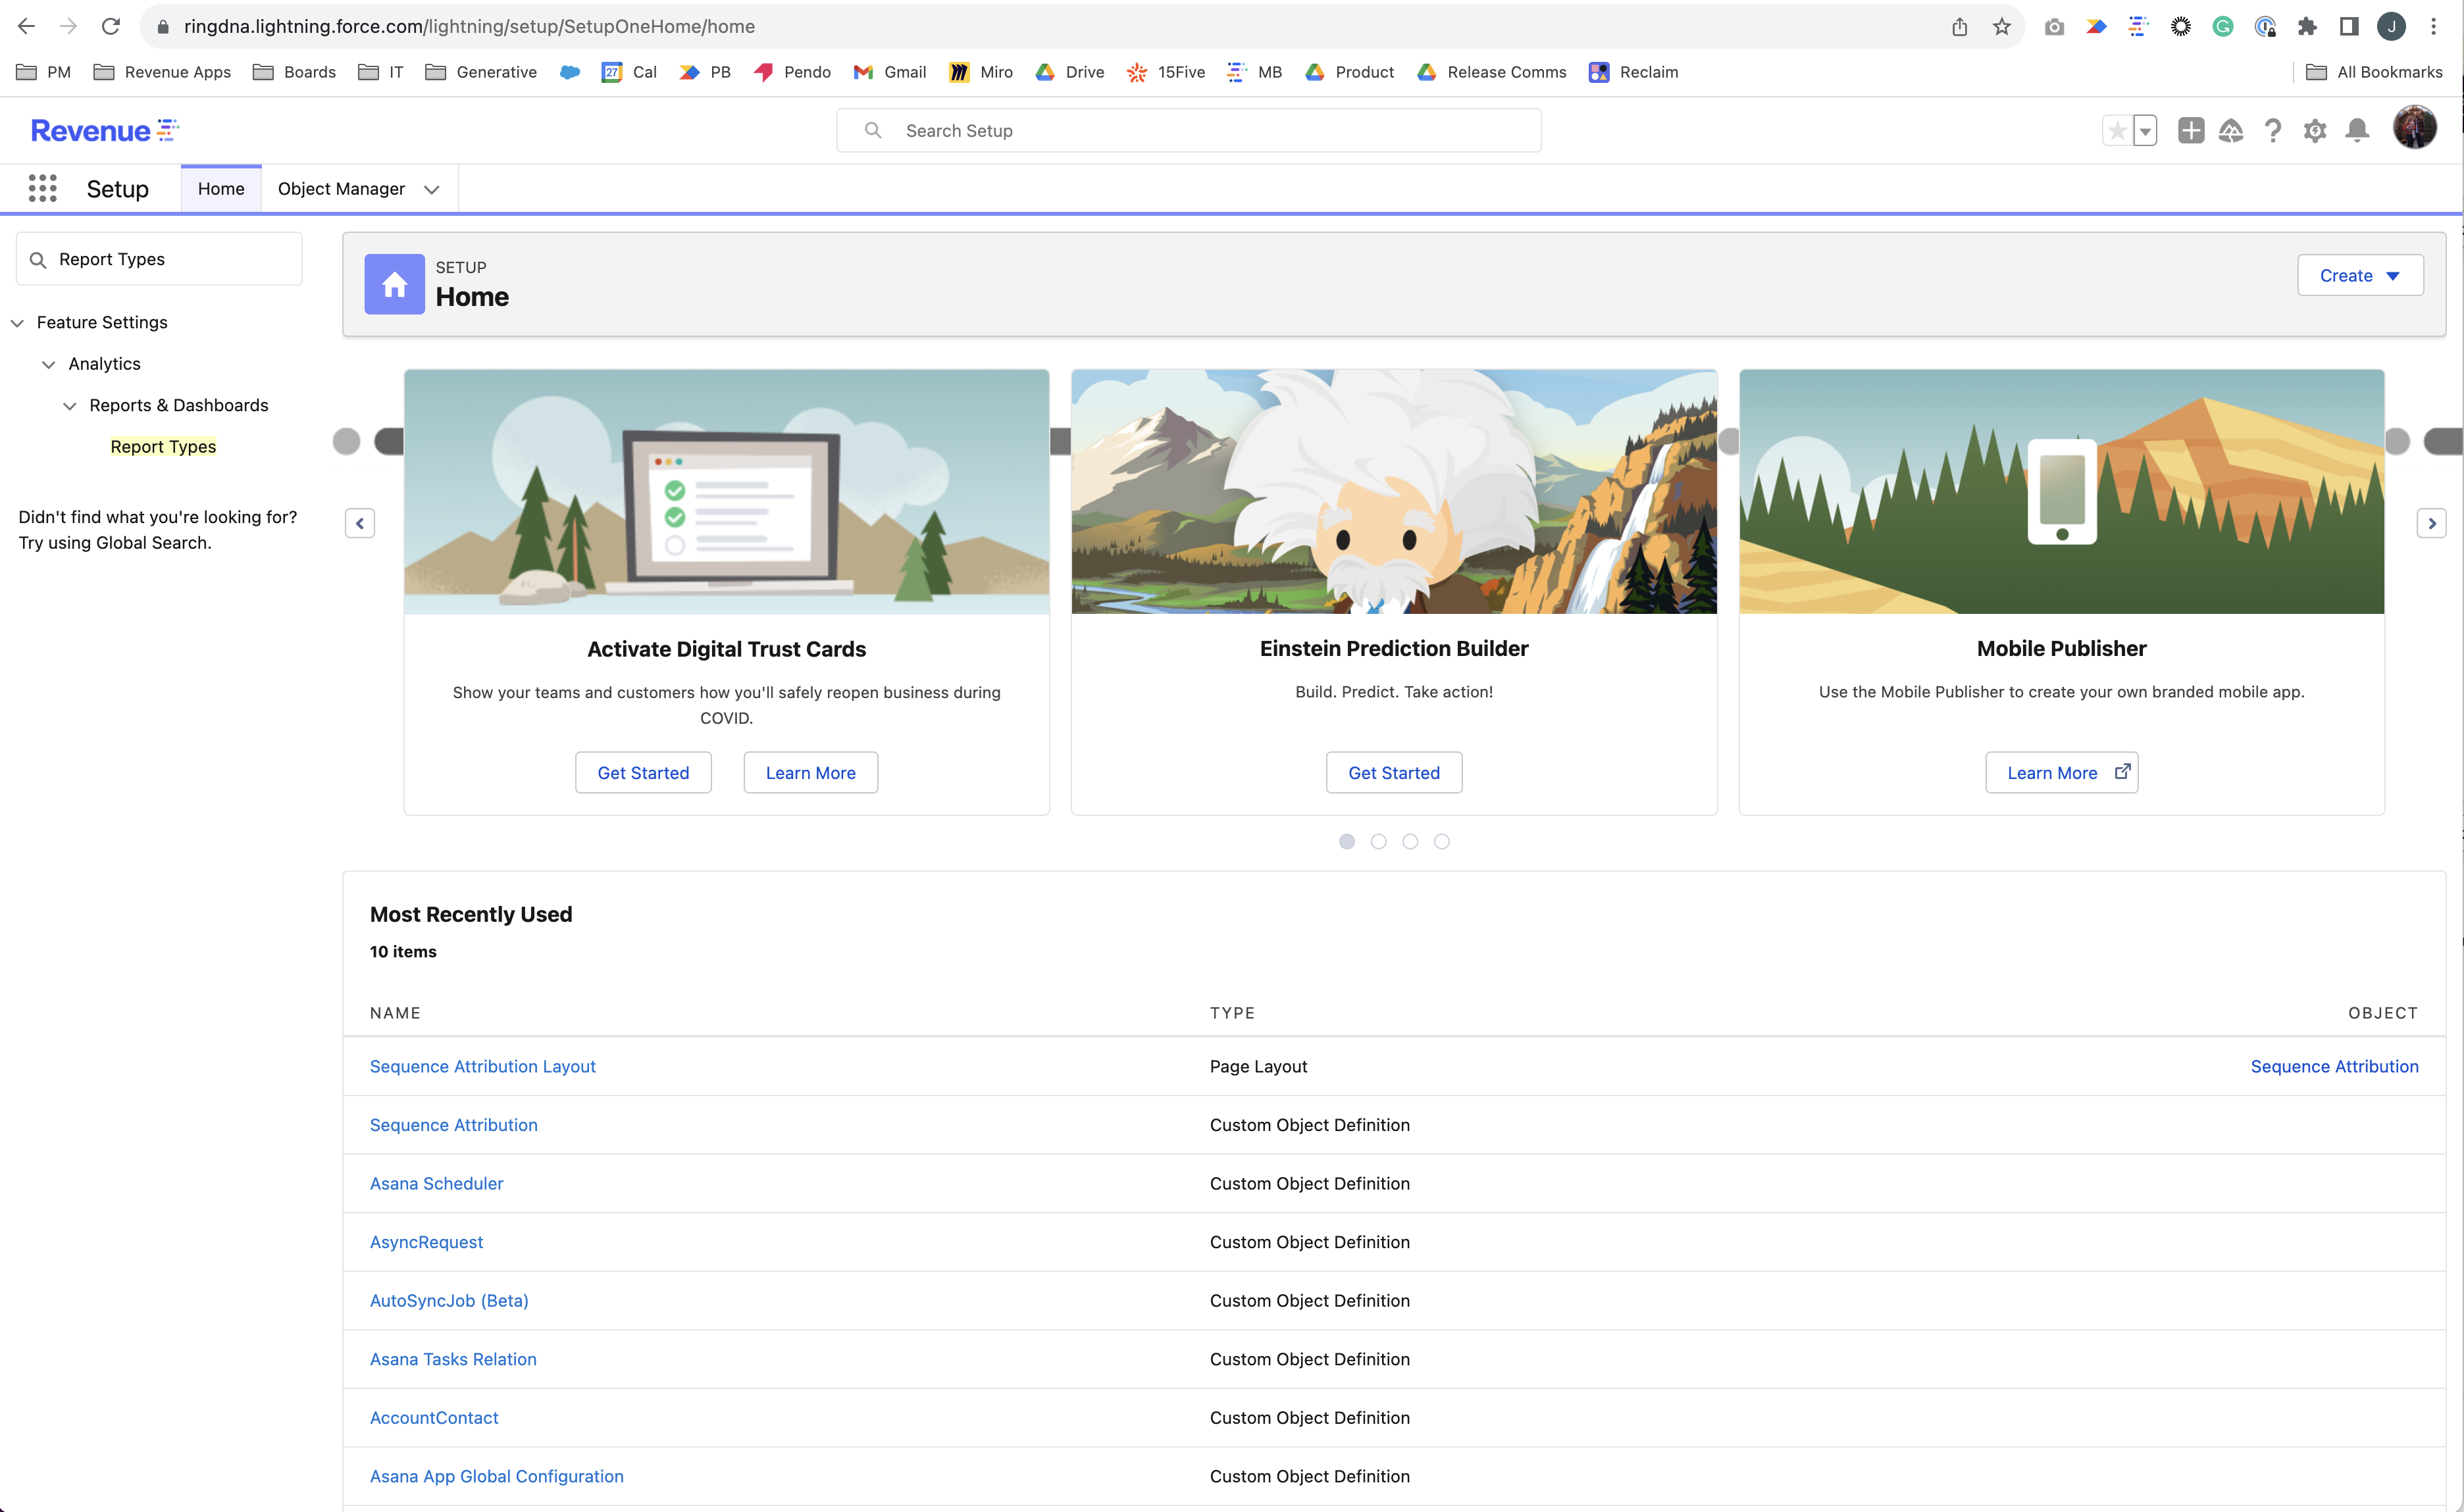Click Get Started for Digital Trust Cards
Viewport: 2464px width, 1512px height.
(643, 773)
